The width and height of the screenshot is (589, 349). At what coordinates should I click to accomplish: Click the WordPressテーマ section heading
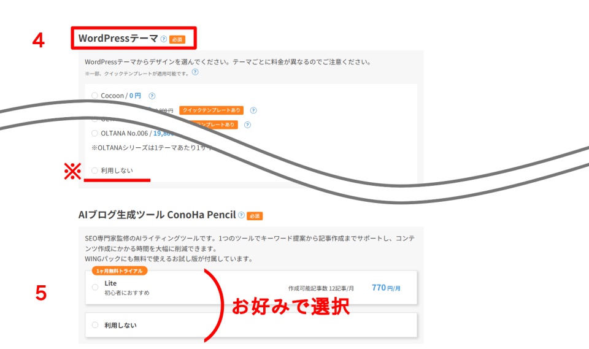pyautogui.click(x=118, y=39)
